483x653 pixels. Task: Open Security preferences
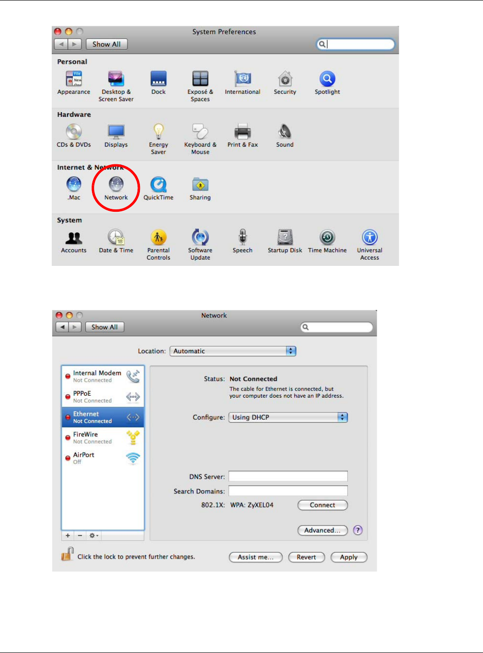285,82
